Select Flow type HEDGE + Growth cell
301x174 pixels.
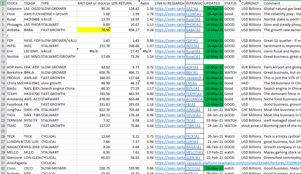click(59, 14)
